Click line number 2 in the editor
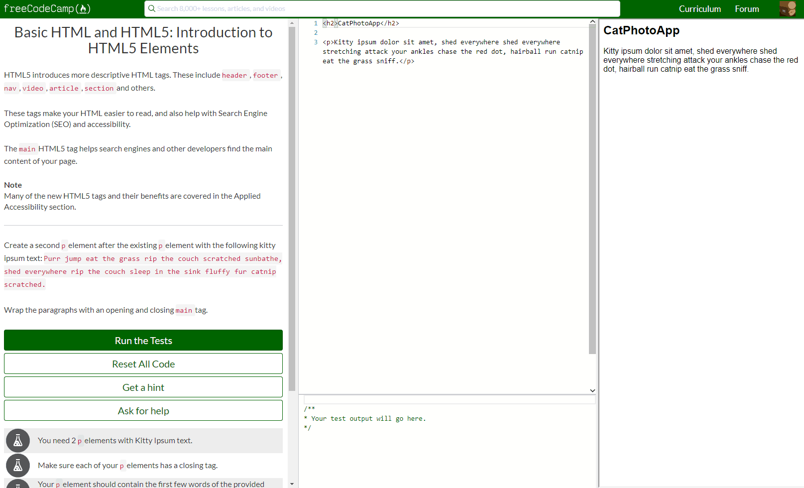This screenshot has width=804, height=488. tap(316, 33)
